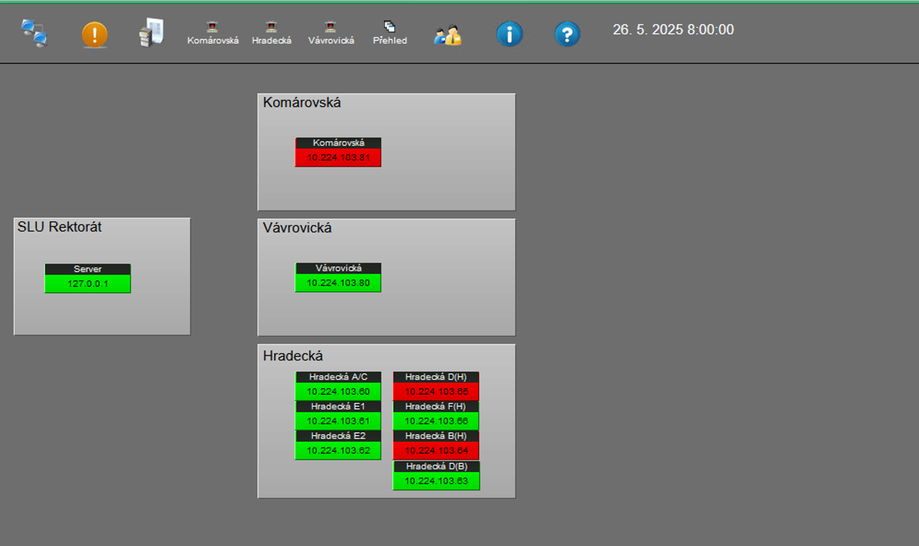Open red Hradecká D(H) node

(436, 385)
